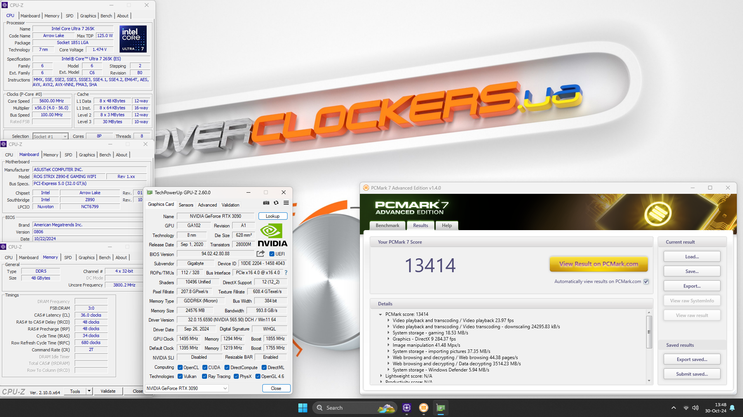This screenshot has height=417, width=743.
Task: Click the title icon of the CPU-Z Memory window
Action: [3, 247]
